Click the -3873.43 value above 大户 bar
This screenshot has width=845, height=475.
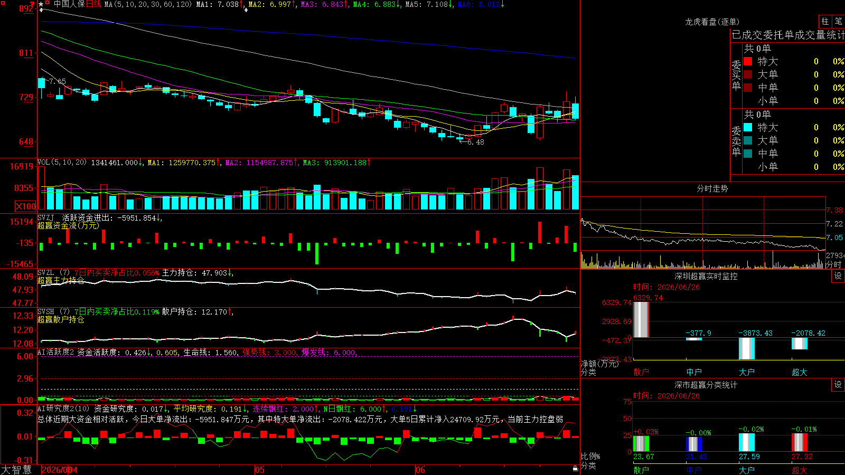(755, 333)
